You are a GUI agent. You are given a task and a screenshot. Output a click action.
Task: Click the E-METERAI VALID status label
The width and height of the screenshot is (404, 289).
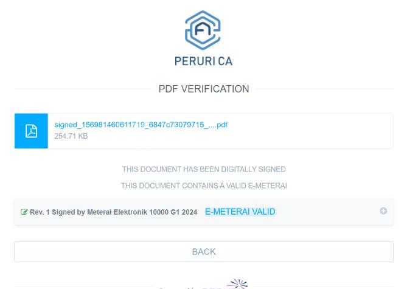[x=240, y=212]
